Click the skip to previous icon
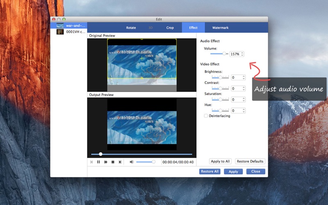 pyautogui.click(x=91, y=162)
